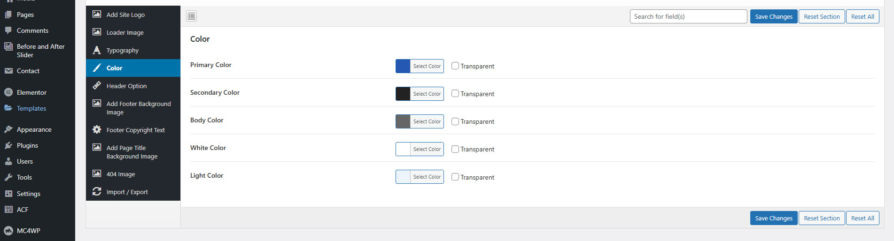Open Typography section via its A icon
This screenshot has width=894, height=241.
97,50
